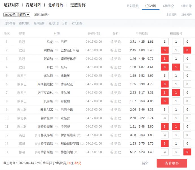Open the 26060期 period dropdown
This screenshot has height=170, width=195.
tap(17, 15)
